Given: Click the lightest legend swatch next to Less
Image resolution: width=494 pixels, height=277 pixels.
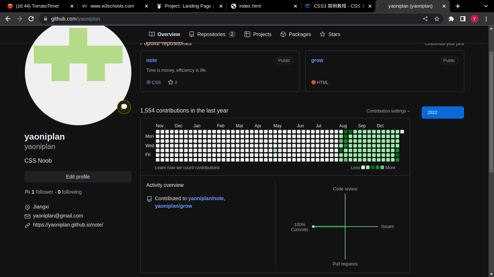Looking at the screenshot, I should pos(363,167).
